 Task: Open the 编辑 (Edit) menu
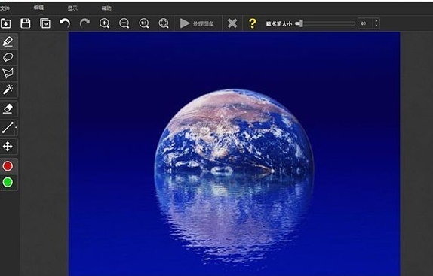(x=39, y=8)
